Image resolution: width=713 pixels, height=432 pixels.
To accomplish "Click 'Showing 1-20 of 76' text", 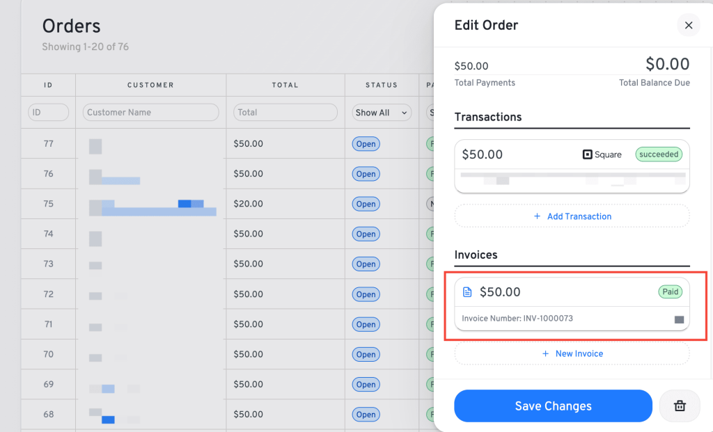I will pos(85,47).
